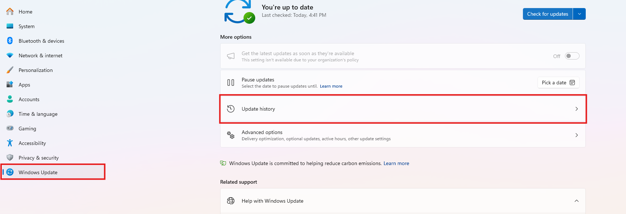Click the Help with Windows Update label
This screenshot has width=626, height=214.
pyautogui.click(x=272, y=201)
